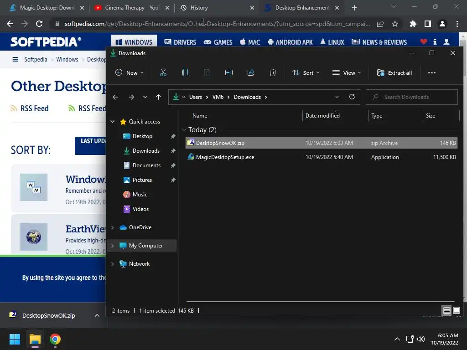Screen dimensions: 467x350
Task: Go up one folder level
Action: [x=158, y=97]
